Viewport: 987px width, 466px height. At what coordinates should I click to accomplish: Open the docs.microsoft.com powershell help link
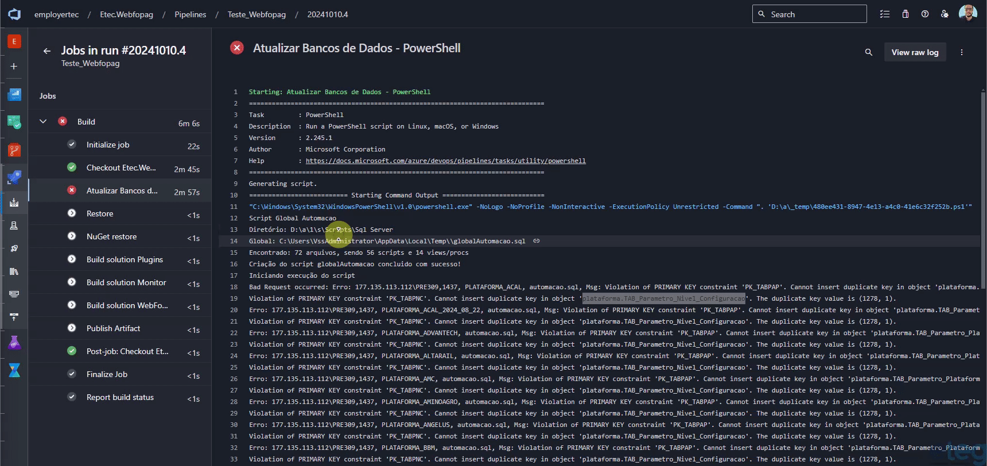coord(445,161)
